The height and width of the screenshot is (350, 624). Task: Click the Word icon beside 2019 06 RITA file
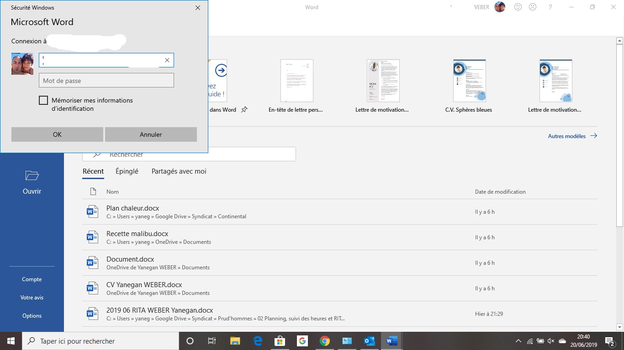click(93, 314)
